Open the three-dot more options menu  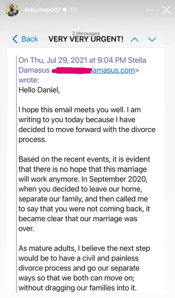[x=149, y=10]
